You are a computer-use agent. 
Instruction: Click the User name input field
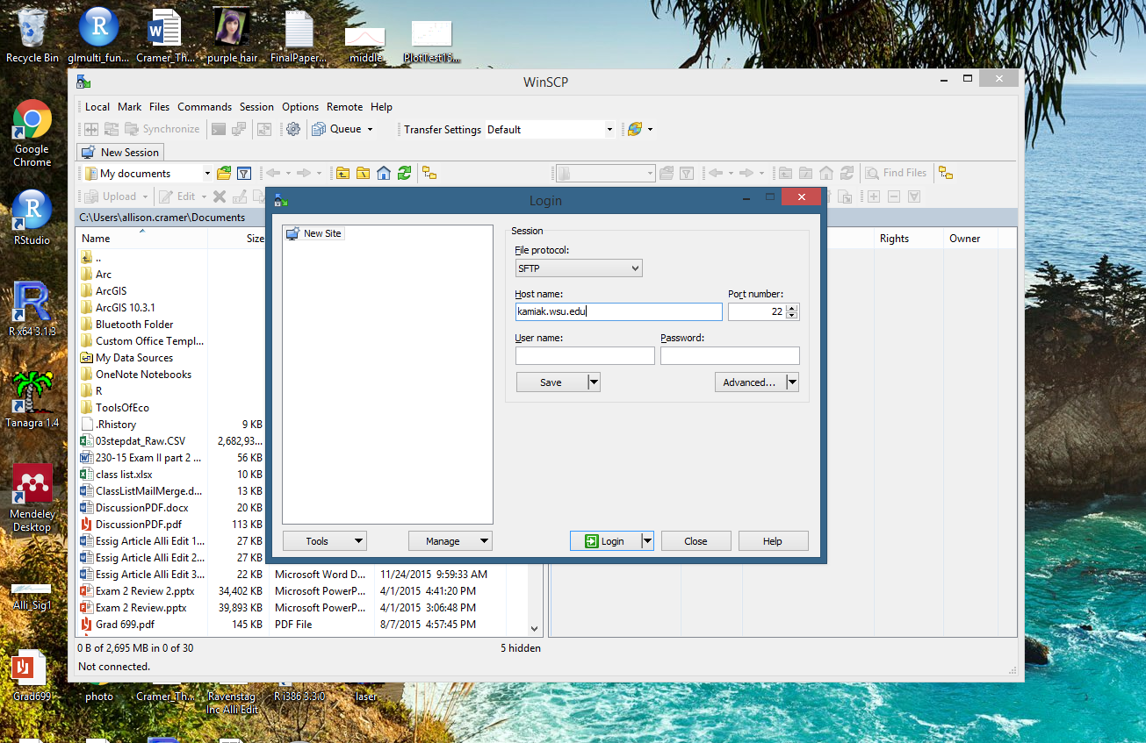click(585, 356)
